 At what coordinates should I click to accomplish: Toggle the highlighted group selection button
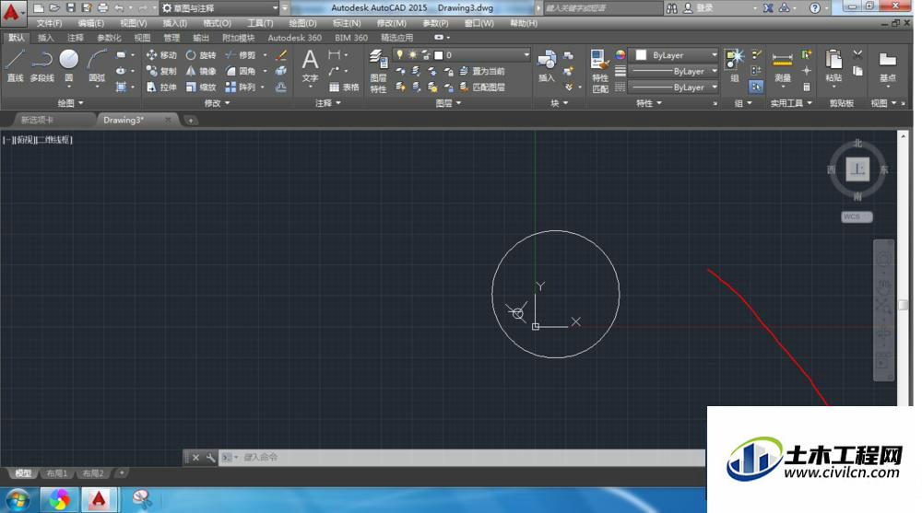(756, 87)
